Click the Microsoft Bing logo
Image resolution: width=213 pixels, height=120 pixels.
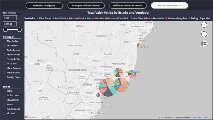tap(31, 117)
